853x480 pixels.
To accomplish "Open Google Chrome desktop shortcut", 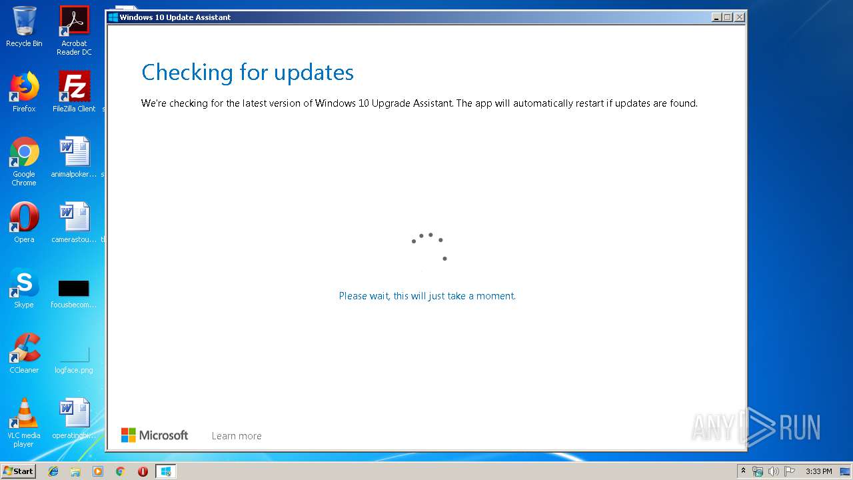I will (24, 161).
